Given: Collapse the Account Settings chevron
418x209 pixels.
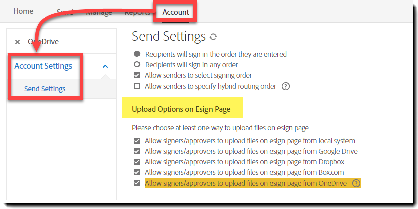Looking at the screenshot, I should point(105,66).
